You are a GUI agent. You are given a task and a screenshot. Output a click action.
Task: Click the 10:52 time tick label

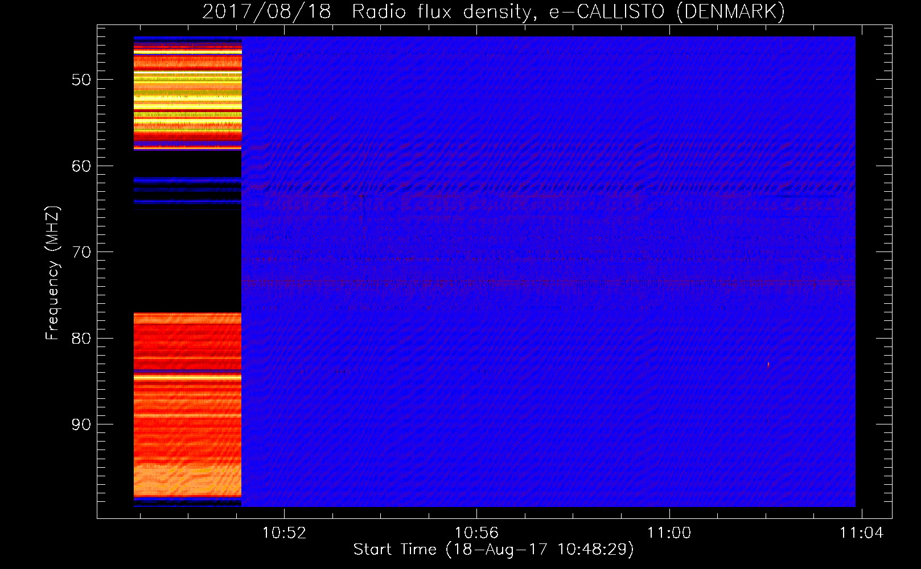click(x=284, y=533)
